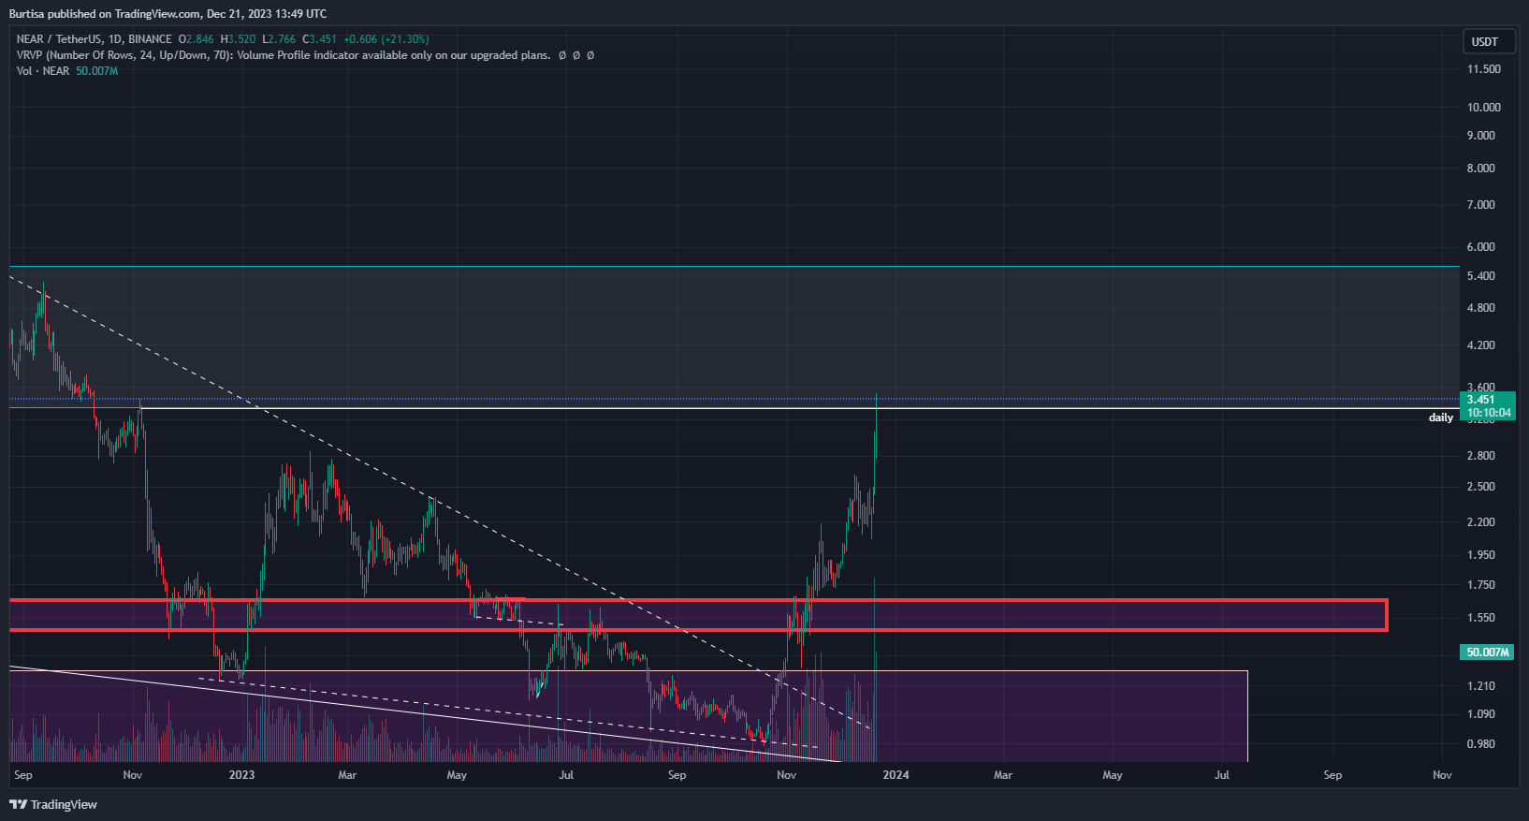
Task: Click the 1.750 price axis label
Action: coord(1481,585)
